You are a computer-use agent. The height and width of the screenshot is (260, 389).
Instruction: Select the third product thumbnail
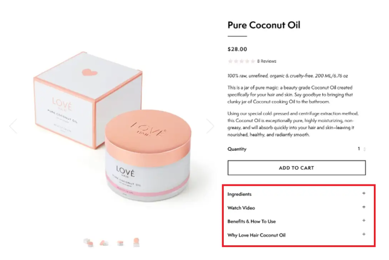(x=120, y=243)
